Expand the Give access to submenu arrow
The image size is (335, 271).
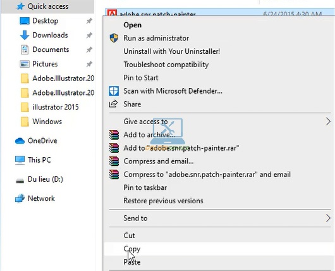point(328,122)
